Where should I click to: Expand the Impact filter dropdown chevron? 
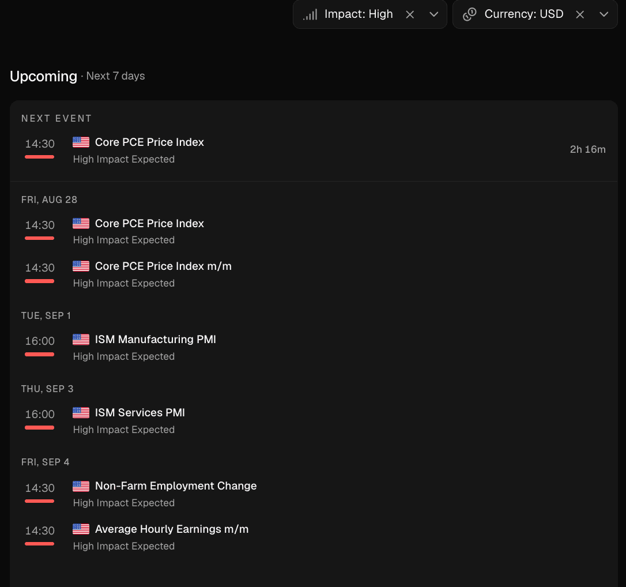tap(433, 15)
